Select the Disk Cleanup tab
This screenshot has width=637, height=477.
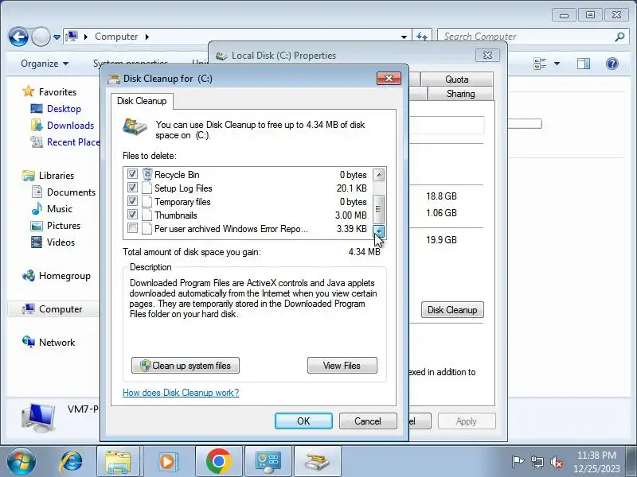[x=142, y=101]
